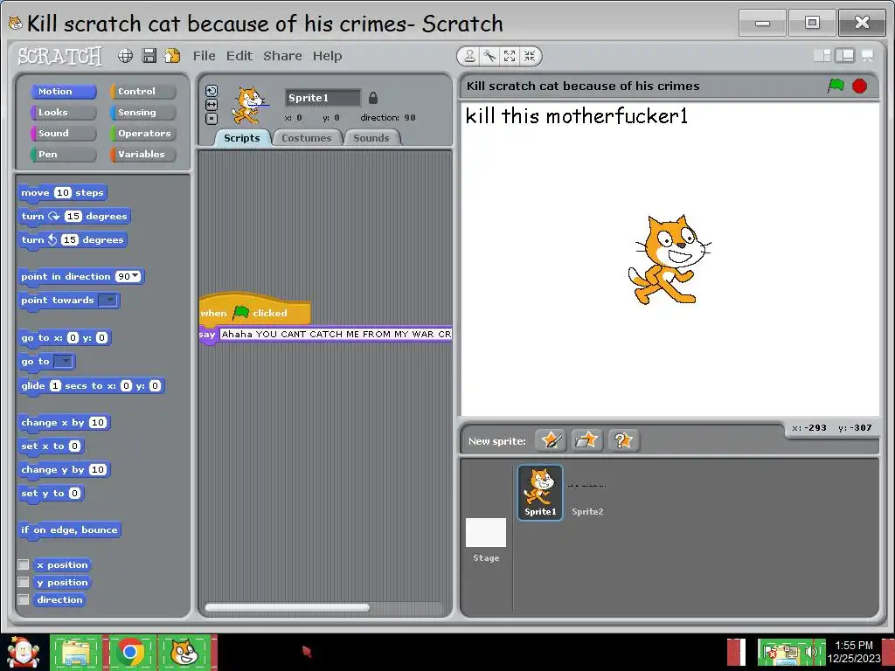Open the point towards dropdown
The width and height of the screenshot is (895, 671).
108,301
